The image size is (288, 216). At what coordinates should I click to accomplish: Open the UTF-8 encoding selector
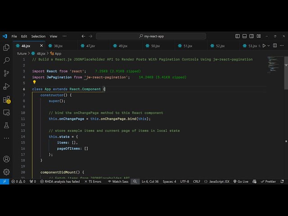(x=184, y=181)
